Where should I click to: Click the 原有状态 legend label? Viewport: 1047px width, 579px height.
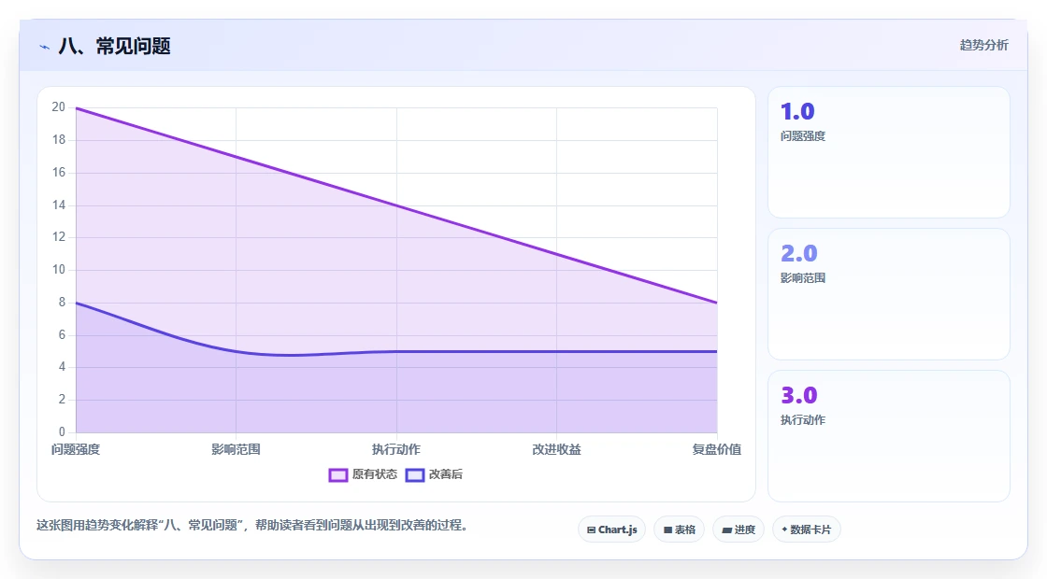point(375,474)
